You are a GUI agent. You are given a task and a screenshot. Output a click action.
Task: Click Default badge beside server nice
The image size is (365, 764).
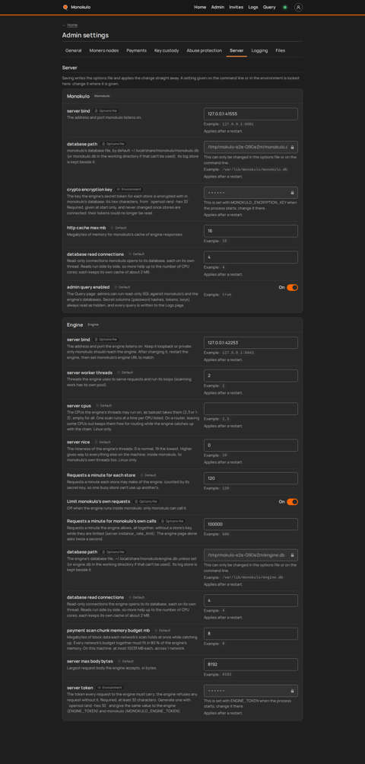point(103,442)
